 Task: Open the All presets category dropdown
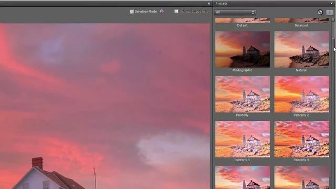tap(235, 12)
